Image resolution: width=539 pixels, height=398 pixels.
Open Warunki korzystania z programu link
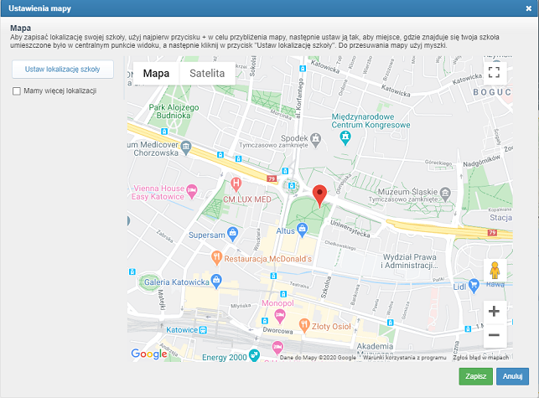(x=405, y=358)
